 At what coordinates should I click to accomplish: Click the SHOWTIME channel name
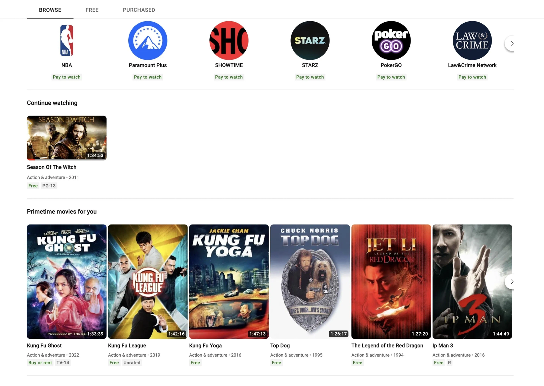pos(229,65)
